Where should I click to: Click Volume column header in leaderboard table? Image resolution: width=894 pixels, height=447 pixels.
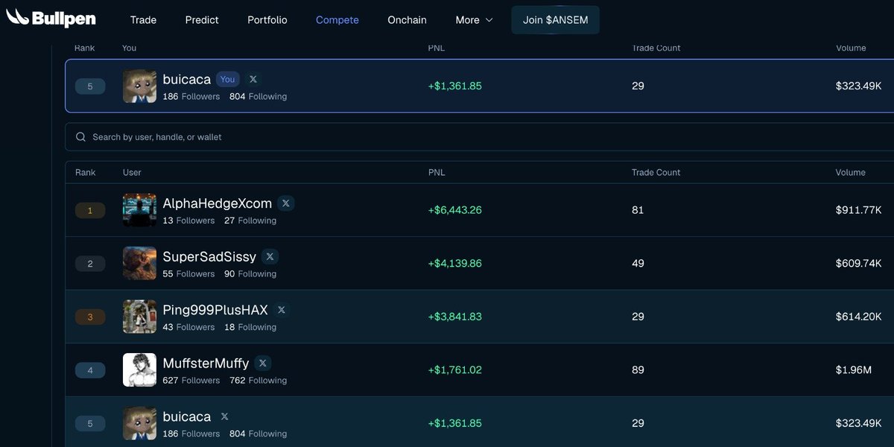pyautogui.click(x=851, y=172)
